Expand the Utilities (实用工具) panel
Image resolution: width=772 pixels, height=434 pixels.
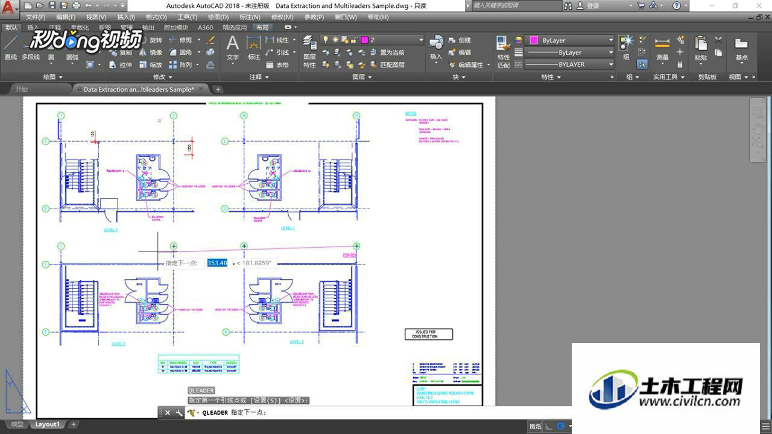[669, 77]
